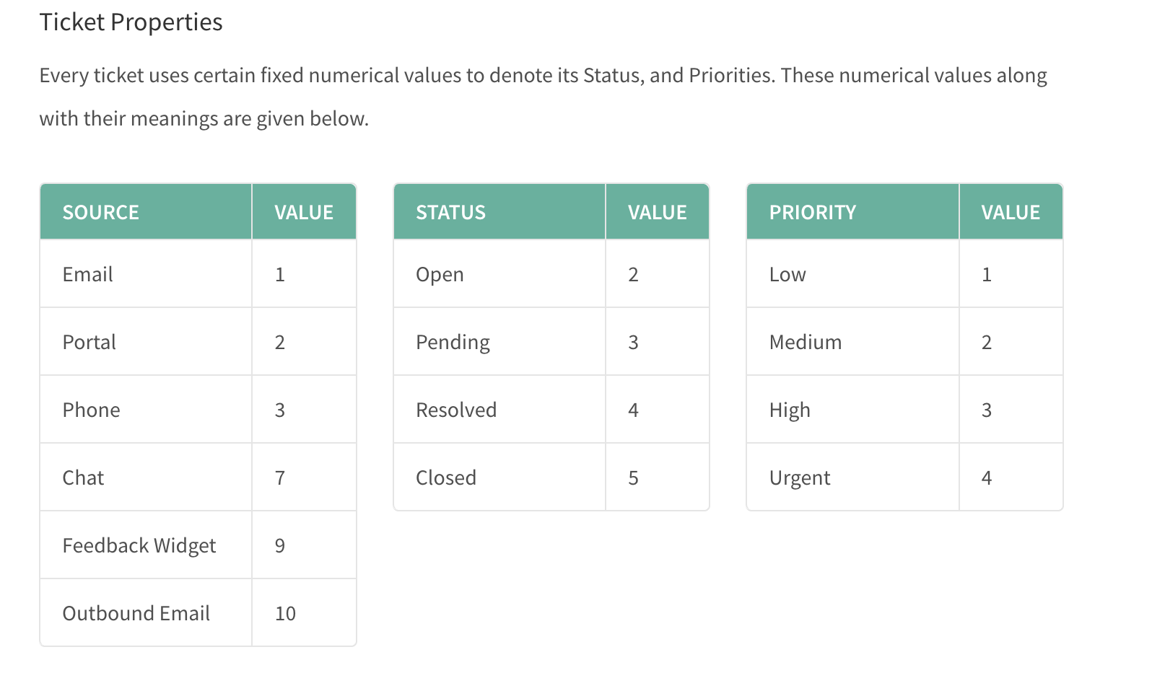This screenshot has width=1152, height=691.
Task: Click the Pending status cell
Action: tap(499, 342)
